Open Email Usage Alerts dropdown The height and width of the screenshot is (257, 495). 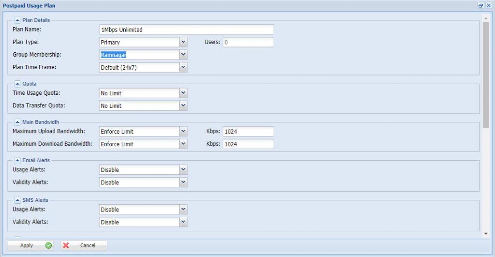pos(183,170)
